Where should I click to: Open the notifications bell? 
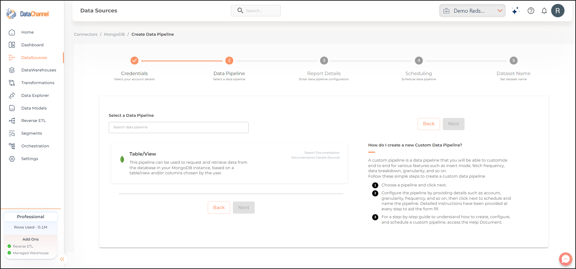544,11
